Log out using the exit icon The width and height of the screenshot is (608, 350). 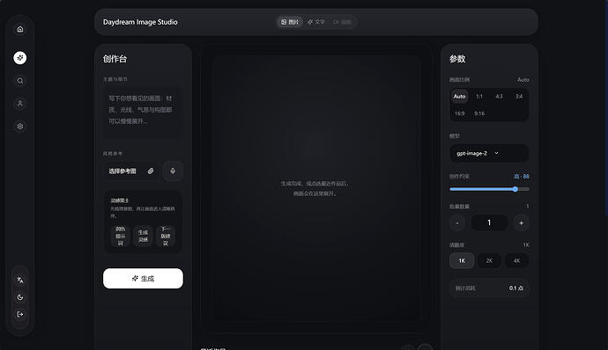[20, 314]
